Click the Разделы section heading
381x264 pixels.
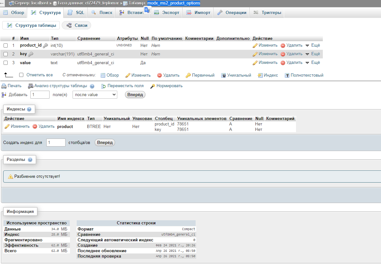(x=16, y=159)
